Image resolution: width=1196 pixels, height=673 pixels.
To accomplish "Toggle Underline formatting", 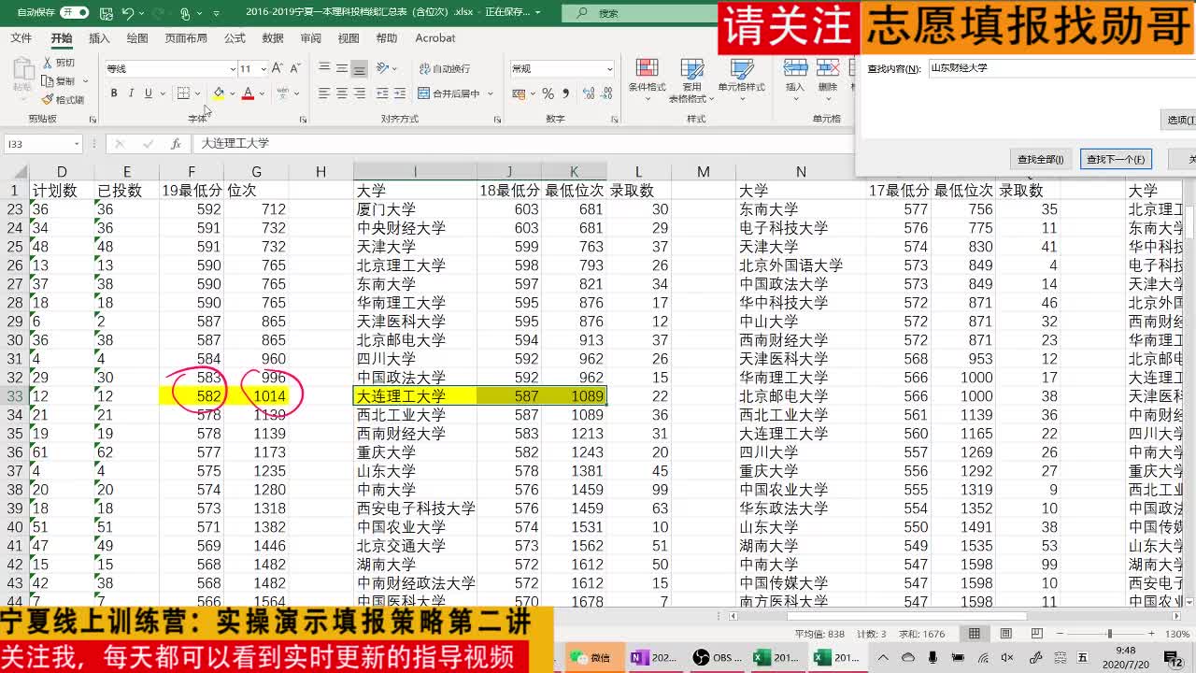I will click(148, 93).
